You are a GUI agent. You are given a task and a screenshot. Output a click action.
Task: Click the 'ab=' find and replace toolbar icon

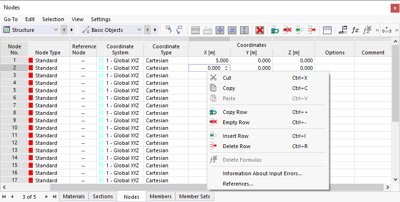coord(343,30)
